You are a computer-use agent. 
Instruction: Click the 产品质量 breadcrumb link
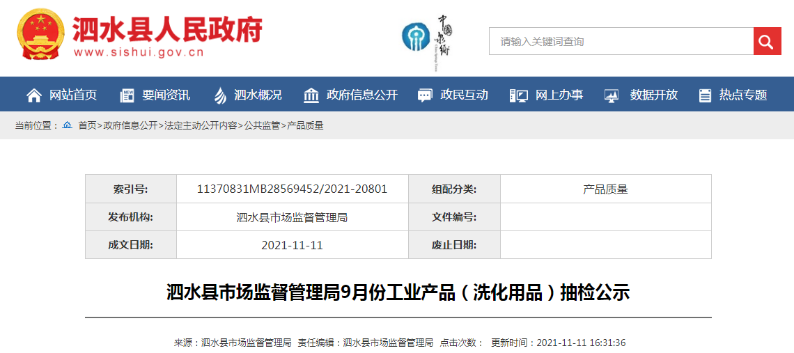(x=305, y=126)
